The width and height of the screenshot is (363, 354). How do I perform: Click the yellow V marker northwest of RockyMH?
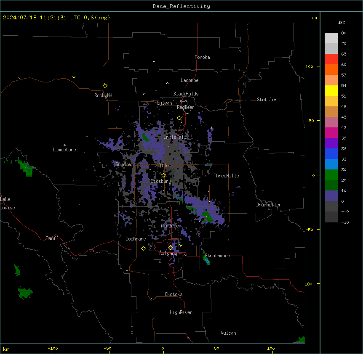pyautogui.click(x=74, y=77)
